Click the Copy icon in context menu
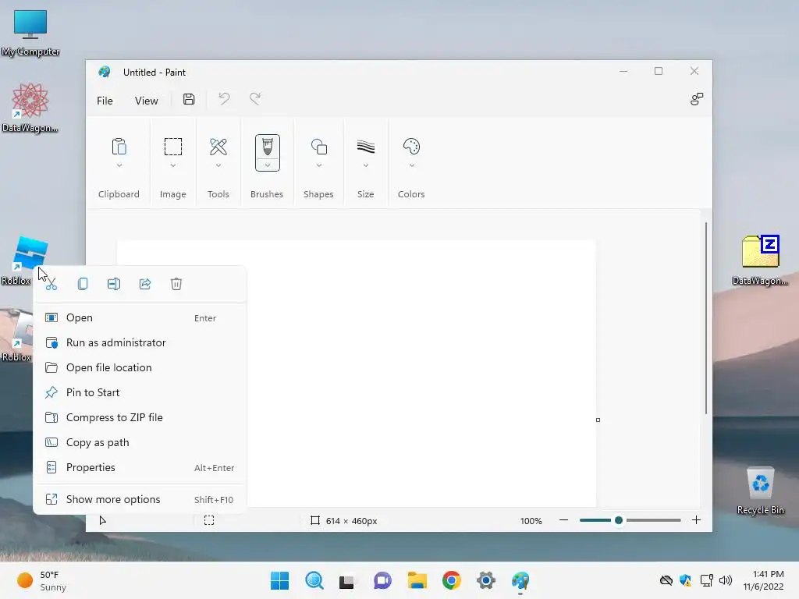The image size is (799, 599). pos(83,284)
